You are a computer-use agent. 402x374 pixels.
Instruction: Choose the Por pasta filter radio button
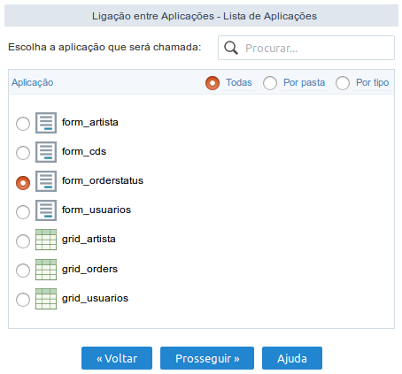[x=270, y=83]
